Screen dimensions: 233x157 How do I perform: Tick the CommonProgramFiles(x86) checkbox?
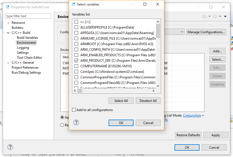[x=76, y=83]
